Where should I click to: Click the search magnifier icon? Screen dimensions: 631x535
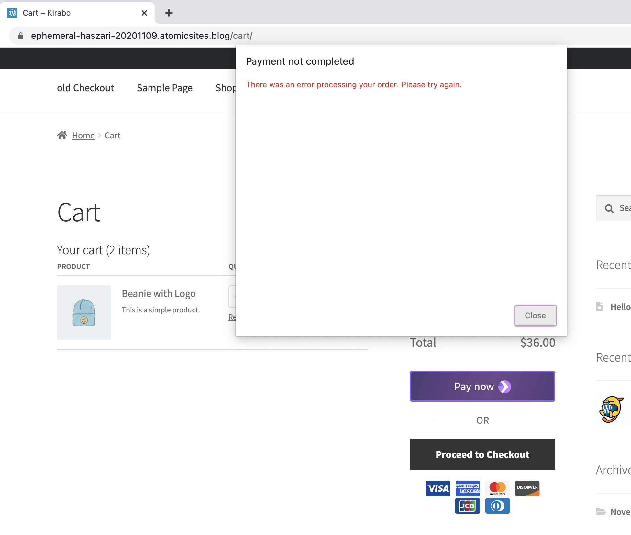(609, 209)
